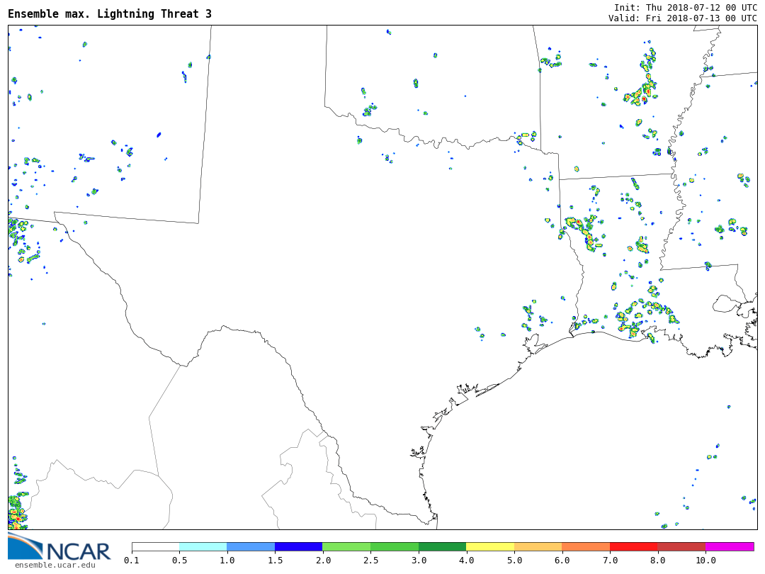Viewport: 765px width, 574px height.
Task: Pick the yellow swatch between 4.0 and 5.0
Action: 490,547
